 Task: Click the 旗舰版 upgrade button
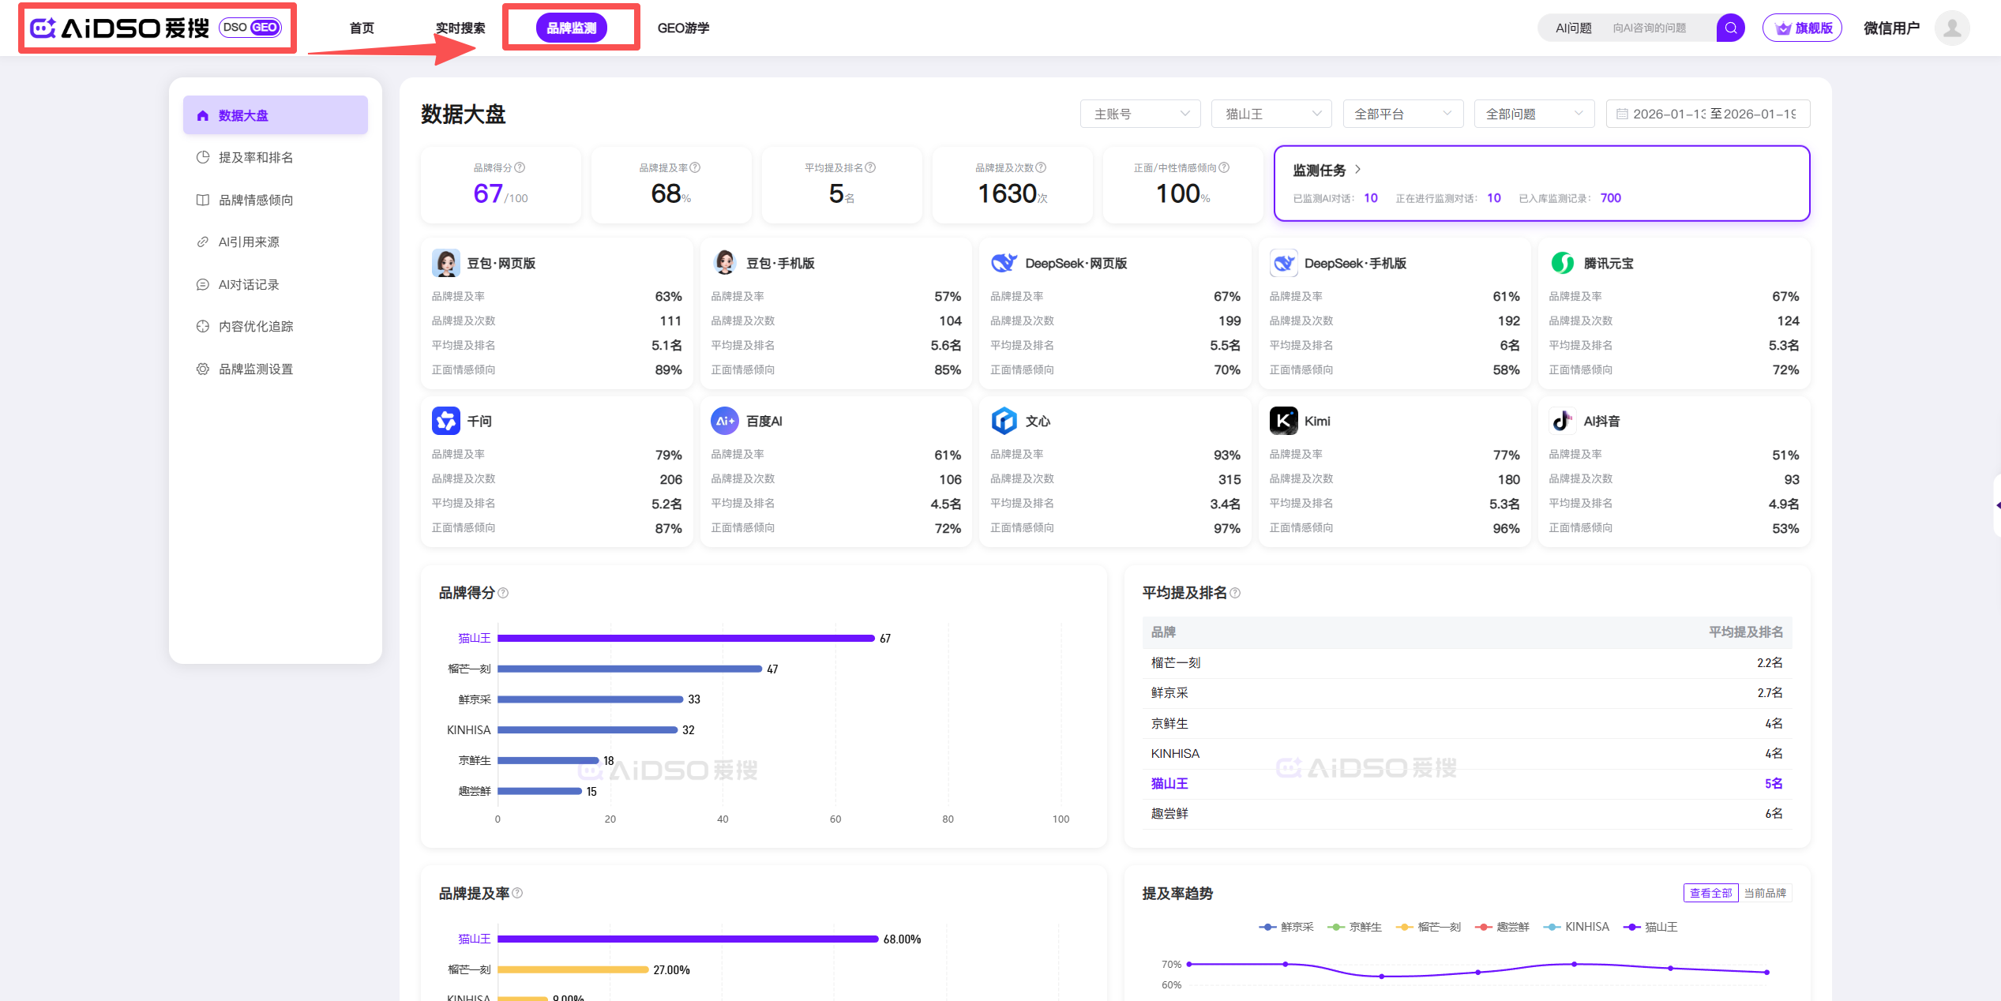point(1802,28)
